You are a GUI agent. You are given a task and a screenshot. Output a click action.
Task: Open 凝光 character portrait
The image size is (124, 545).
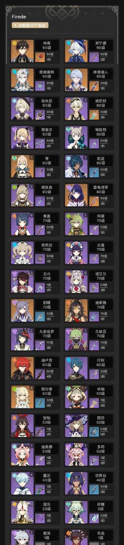[x=22, y=512]
